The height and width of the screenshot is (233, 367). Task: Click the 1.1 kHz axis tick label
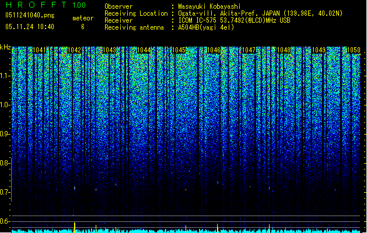point(5,76)
